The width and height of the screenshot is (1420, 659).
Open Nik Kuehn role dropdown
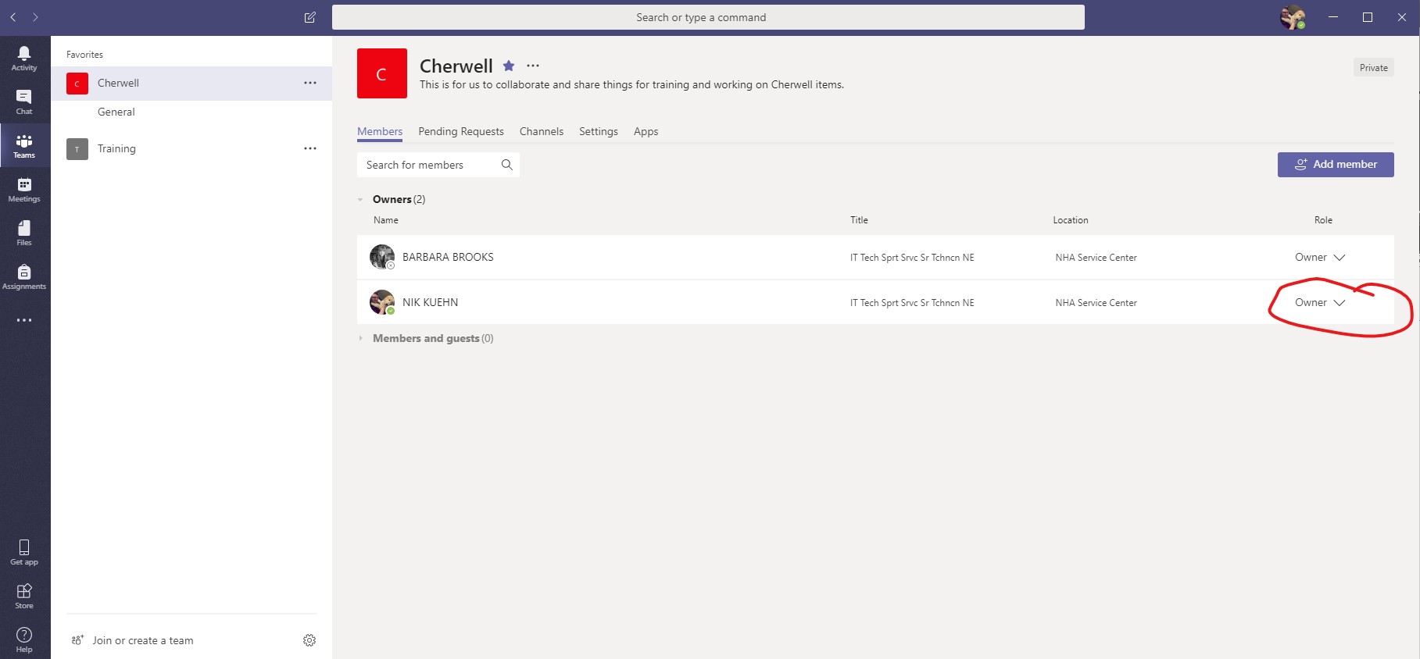(1320, 303)
